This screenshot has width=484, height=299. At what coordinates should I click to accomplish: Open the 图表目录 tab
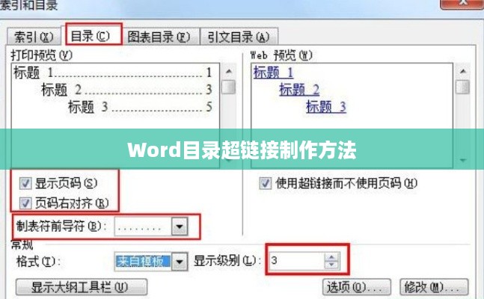159,37
